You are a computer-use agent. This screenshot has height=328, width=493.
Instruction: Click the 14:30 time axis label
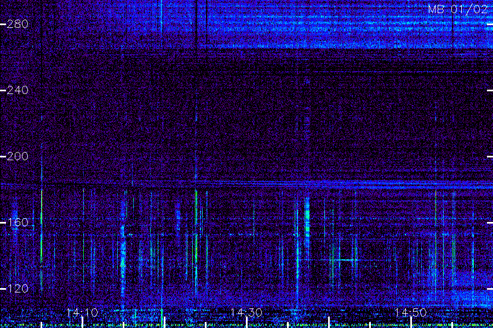pyautogui.click(x=246, y=313)
